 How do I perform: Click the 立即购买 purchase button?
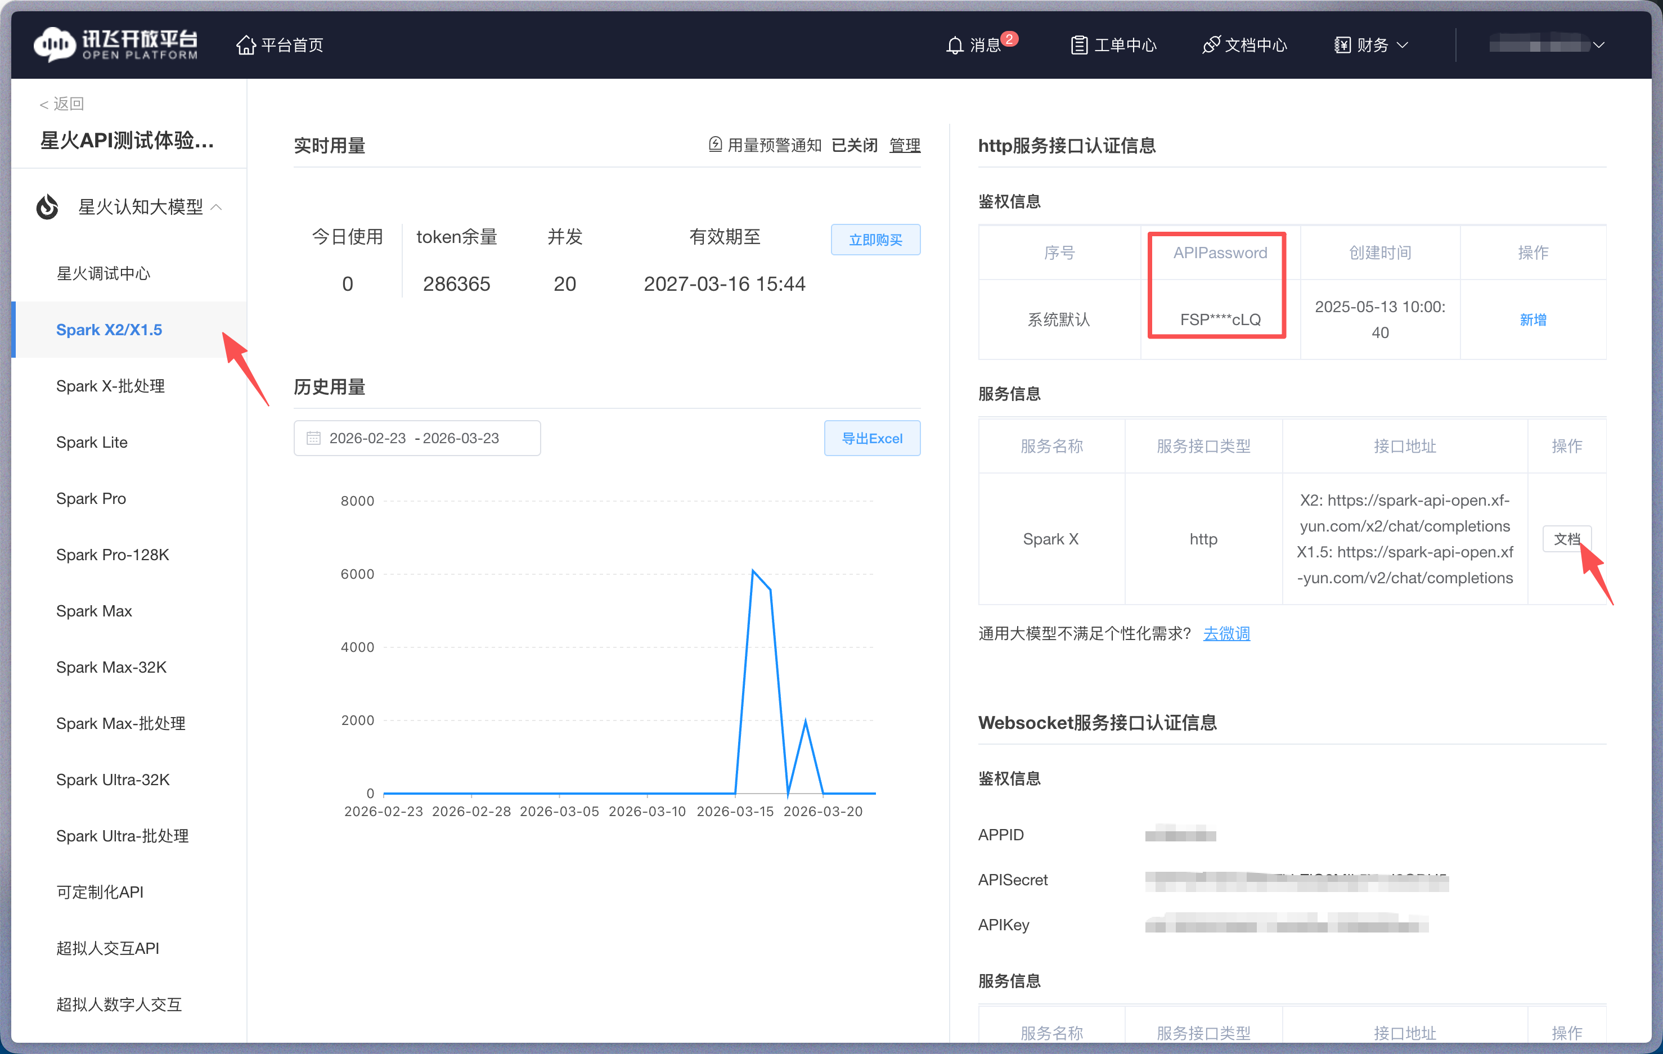(x=875, y=240)
